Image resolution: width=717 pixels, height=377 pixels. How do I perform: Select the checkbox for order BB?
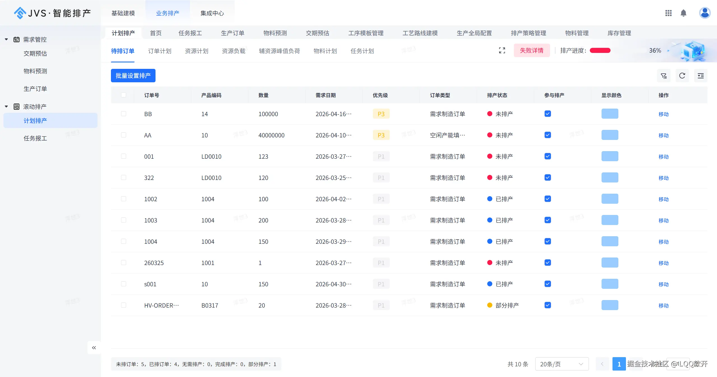pyautogui.click(x=124, y=114)
